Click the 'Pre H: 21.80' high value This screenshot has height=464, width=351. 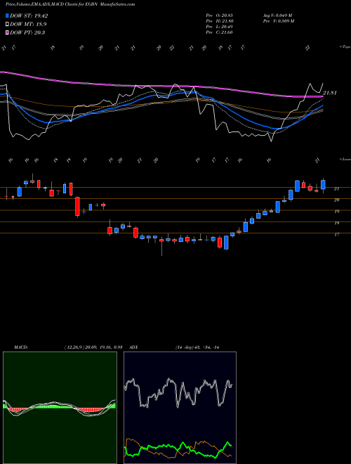pyautogui.click(x=220, y=21)
